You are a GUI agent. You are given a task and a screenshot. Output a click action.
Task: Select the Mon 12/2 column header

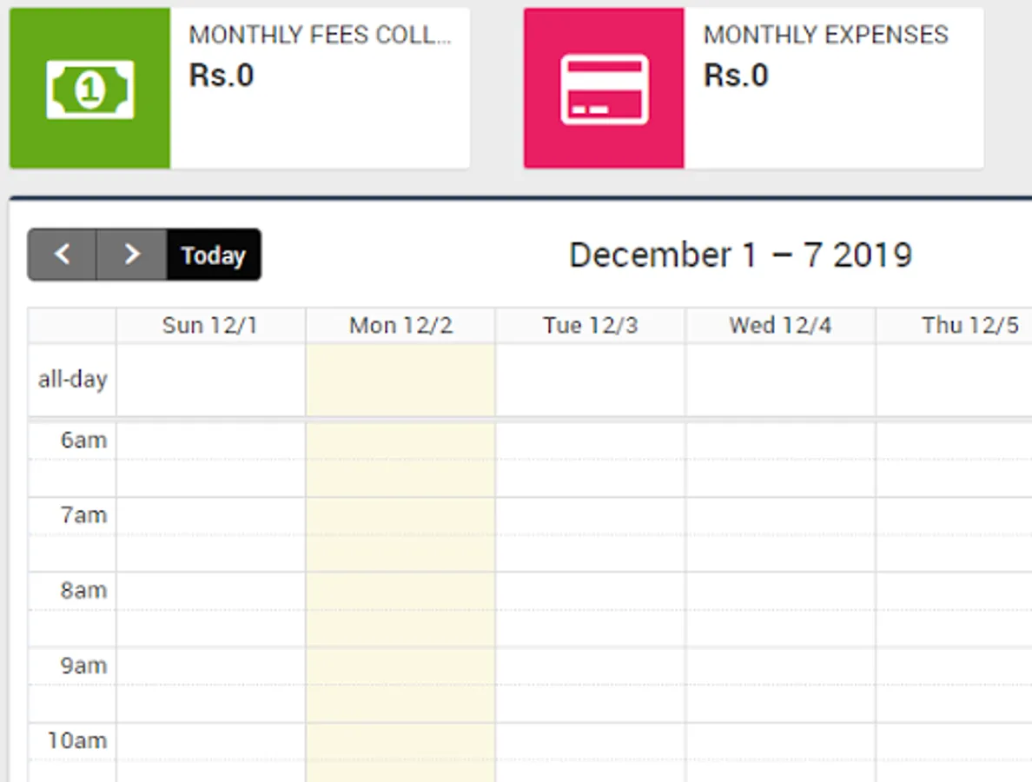click(400, 326)
